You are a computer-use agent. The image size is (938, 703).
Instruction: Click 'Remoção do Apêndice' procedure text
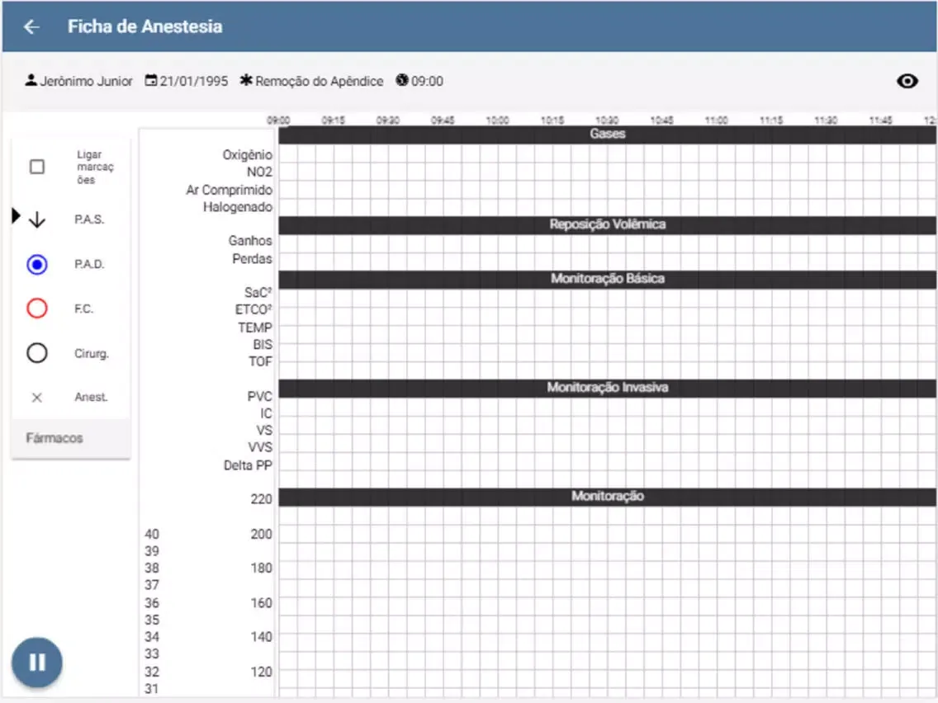[320, 82]
